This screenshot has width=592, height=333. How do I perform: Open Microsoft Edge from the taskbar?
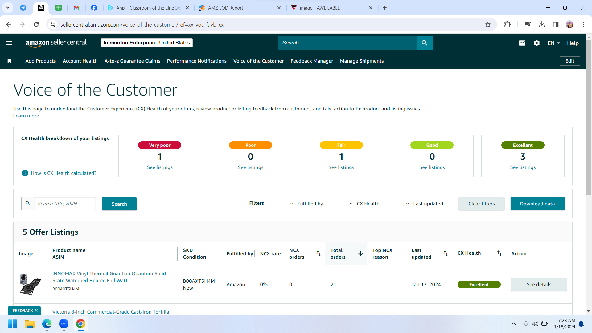(47, 324)
